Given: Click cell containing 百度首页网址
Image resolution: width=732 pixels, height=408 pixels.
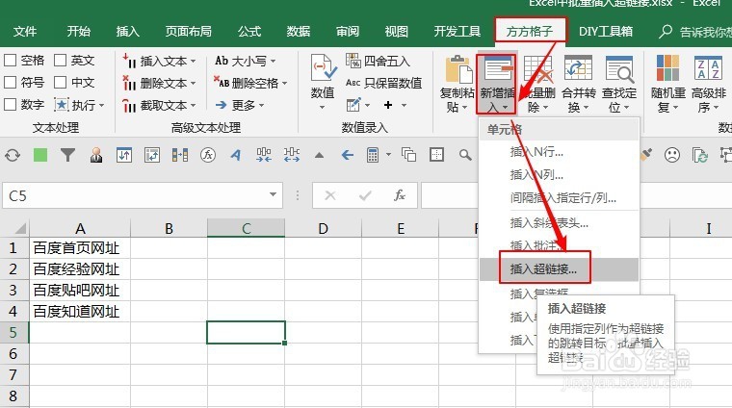Looking at the screenshot, I should (80, 248).
